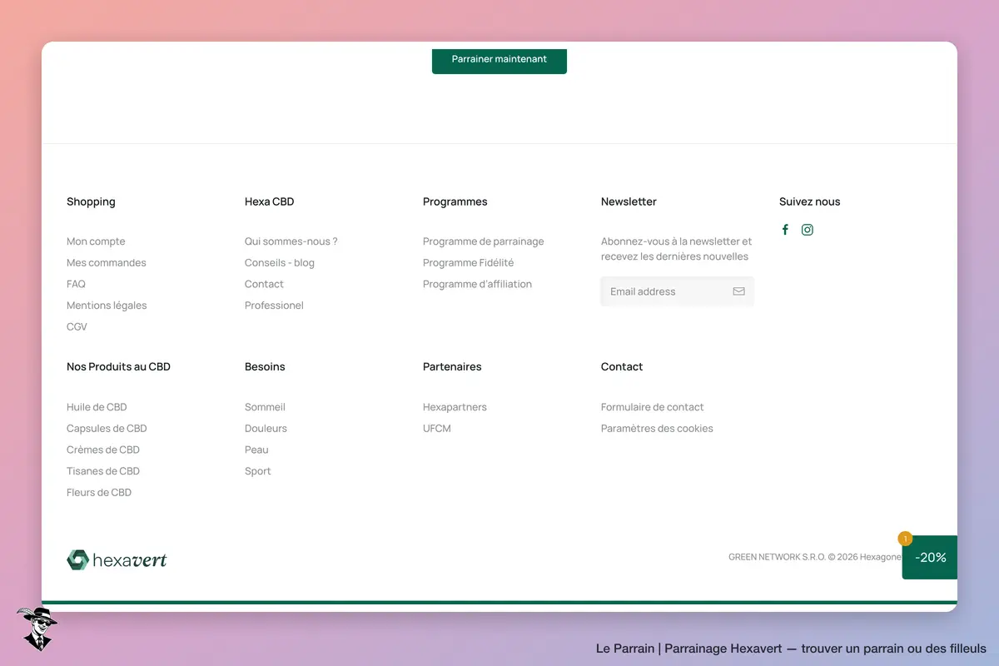This screenshot has width=999, height=666.
Task: Open Paramètres des cookies
Action: [x=657, y=429]
